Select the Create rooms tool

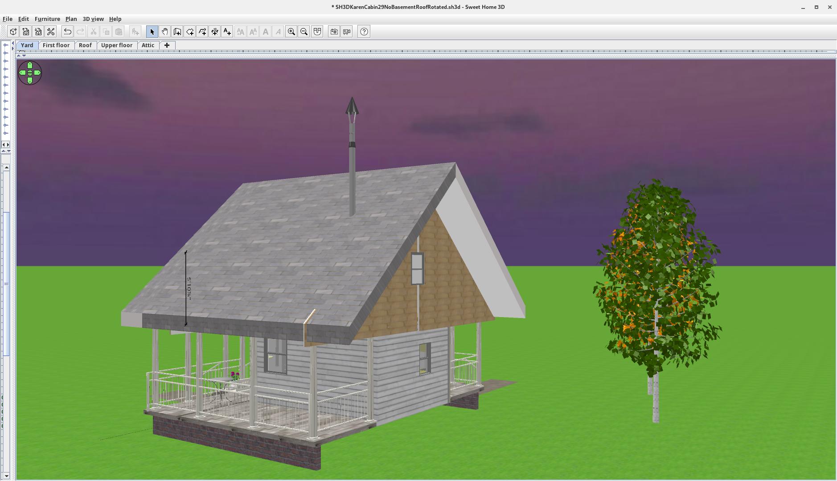pos(190,32)
